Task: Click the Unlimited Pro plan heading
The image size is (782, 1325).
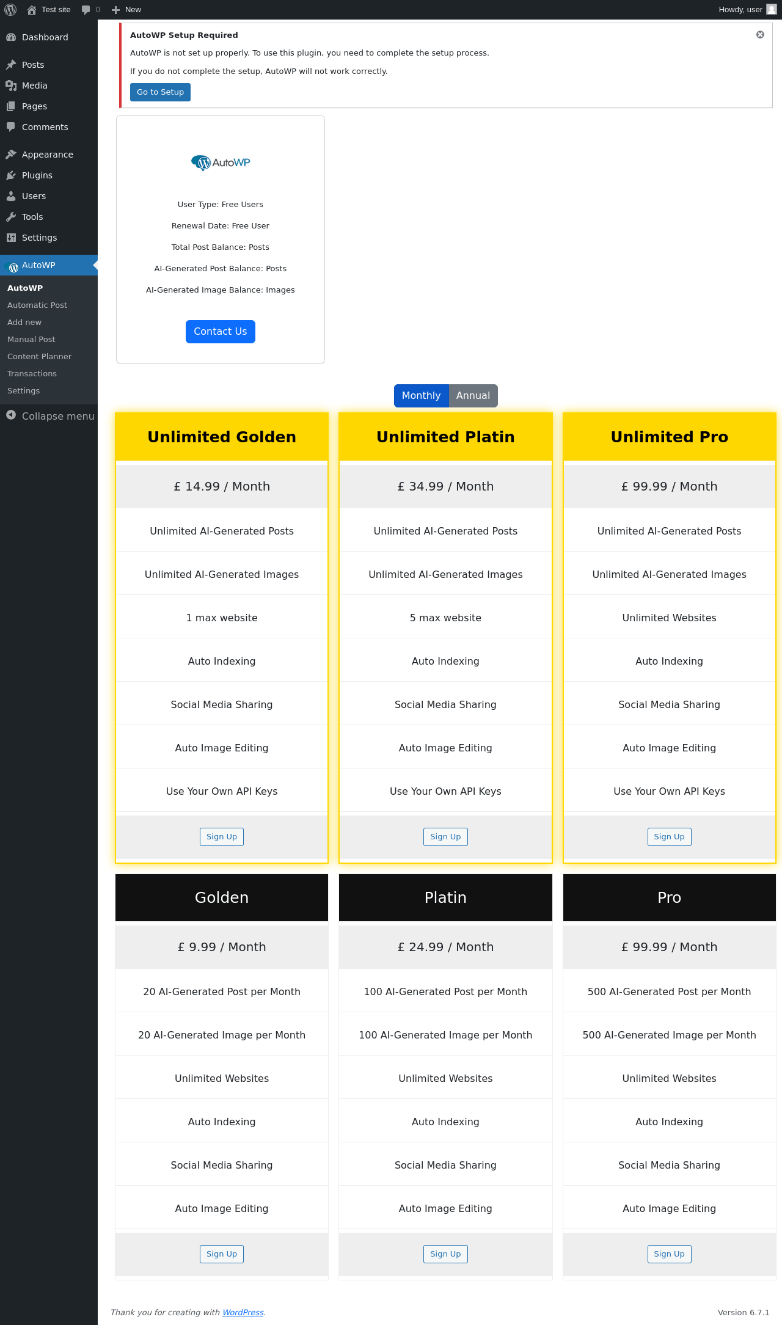Action: [x=670, y=437]
